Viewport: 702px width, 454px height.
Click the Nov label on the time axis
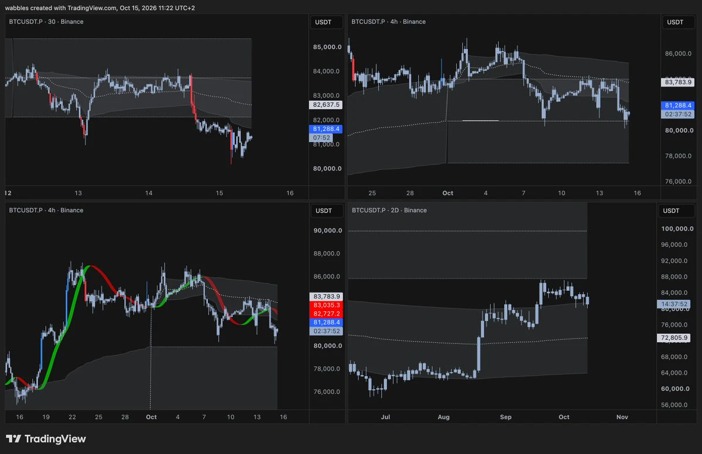[x=622, y=417]
